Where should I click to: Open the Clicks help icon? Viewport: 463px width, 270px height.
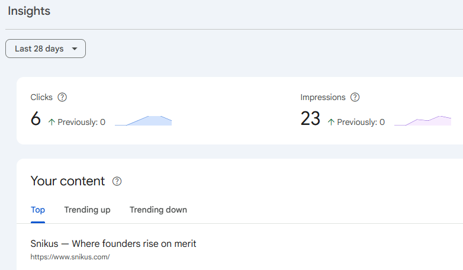[62, 97]
